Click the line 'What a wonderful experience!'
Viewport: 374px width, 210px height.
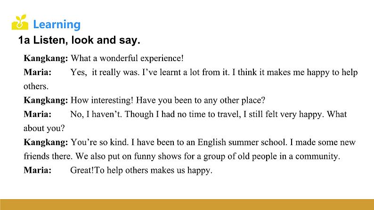127,58
